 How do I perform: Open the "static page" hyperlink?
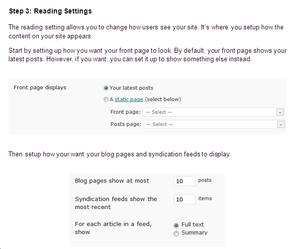129,99
